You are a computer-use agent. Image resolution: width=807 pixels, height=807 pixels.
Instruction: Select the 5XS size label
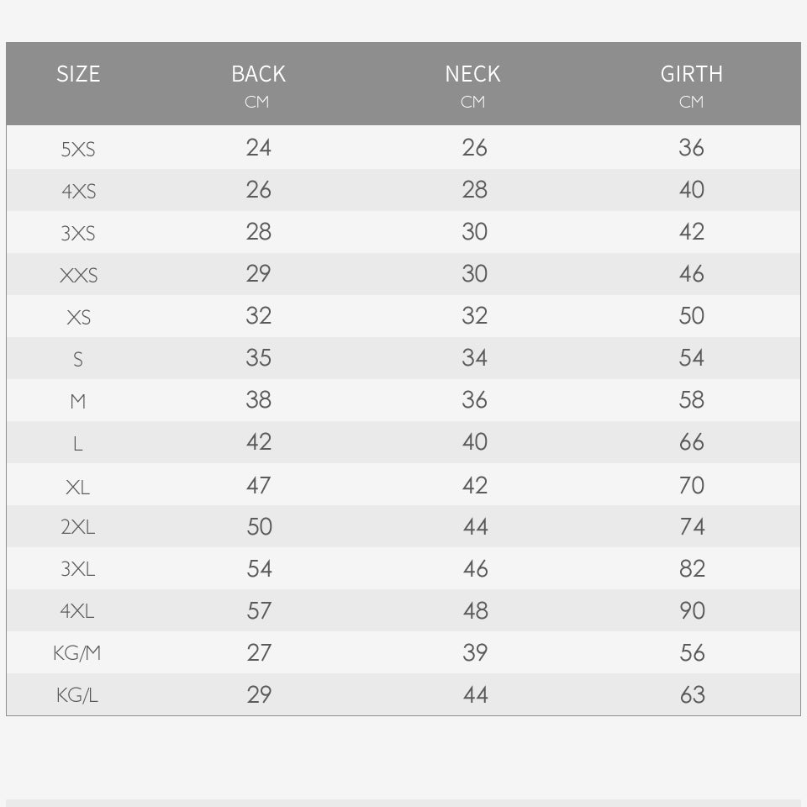click(x=78, y=150)
